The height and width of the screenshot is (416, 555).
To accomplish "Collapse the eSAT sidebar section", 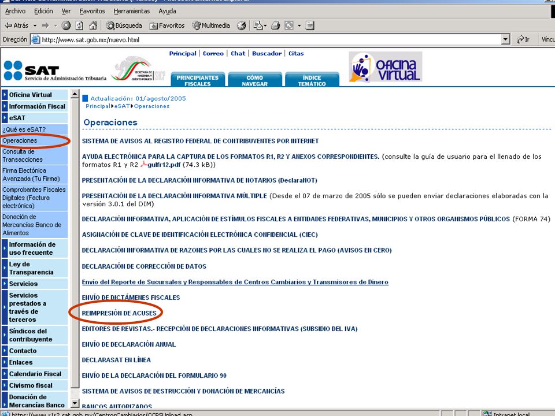I will tap(34, 118).
